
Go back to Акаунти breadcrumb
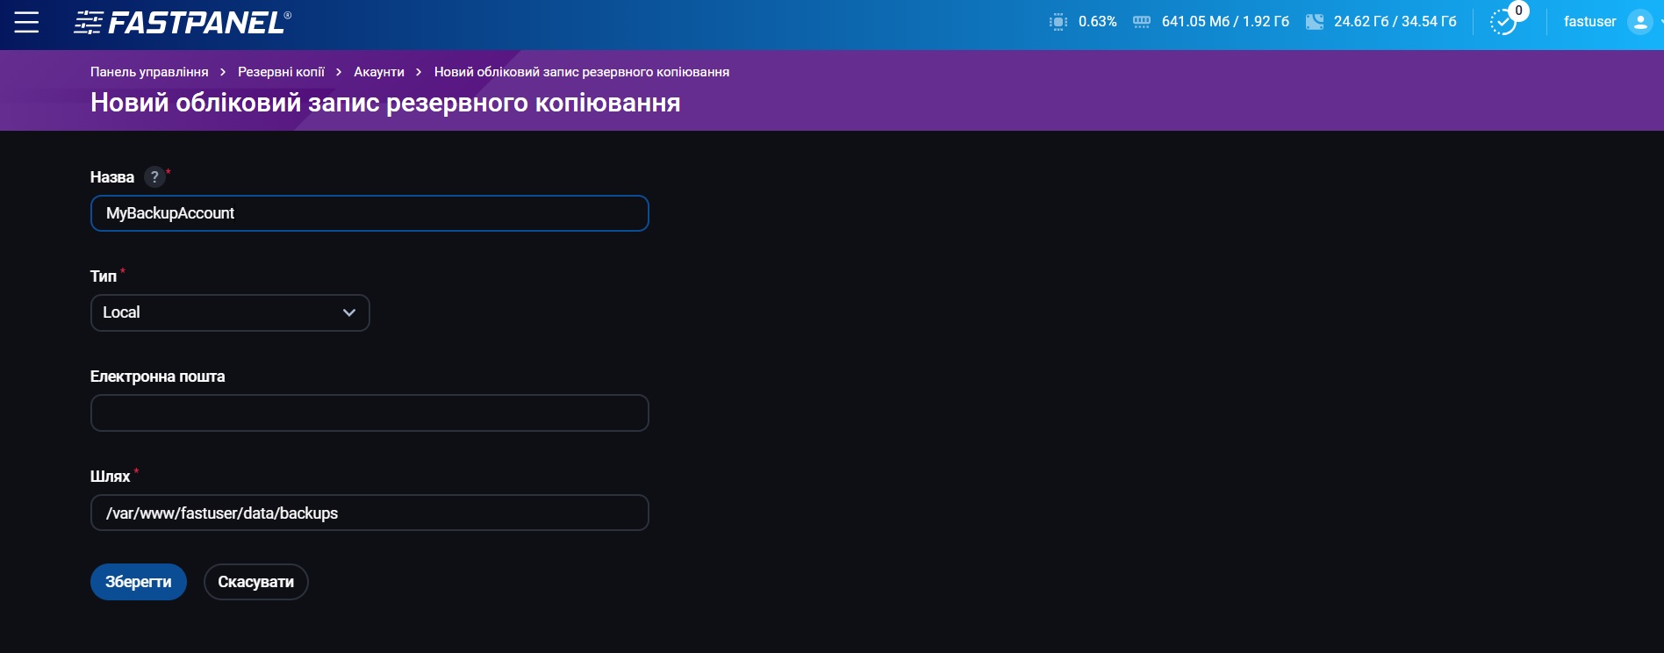pos(379,72)
